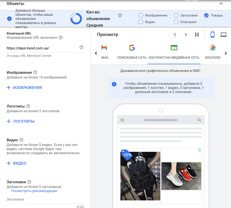Switch to mobile phone preview
This screenshot has height=208, width=231.
pyautogui.click(x=212, y=35)
